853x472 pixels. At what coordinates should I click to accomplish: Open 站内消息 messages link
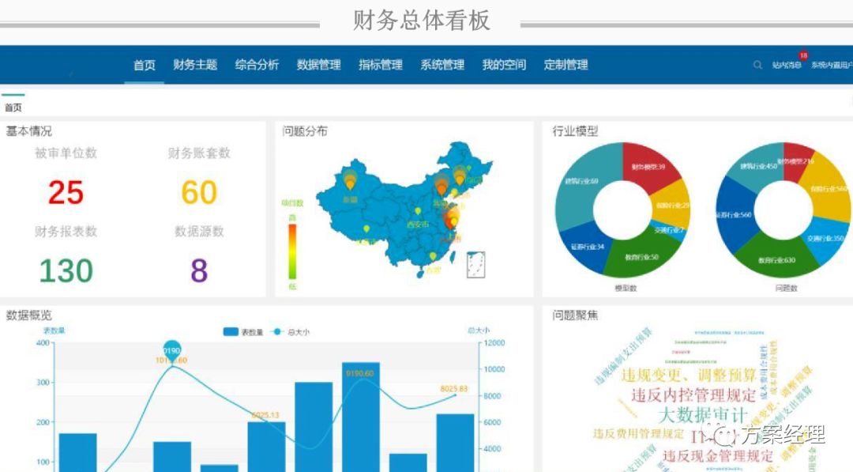pyautogui.click(x=787, y=65)
